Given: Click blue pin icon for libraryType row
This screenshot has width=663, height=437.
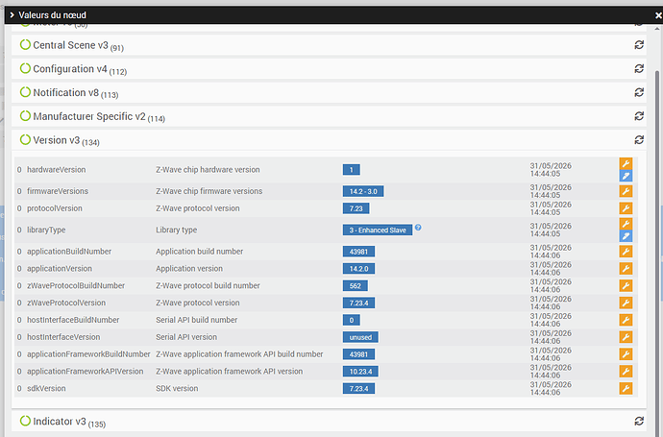Looking at the screenshot, I should (626, 236).
